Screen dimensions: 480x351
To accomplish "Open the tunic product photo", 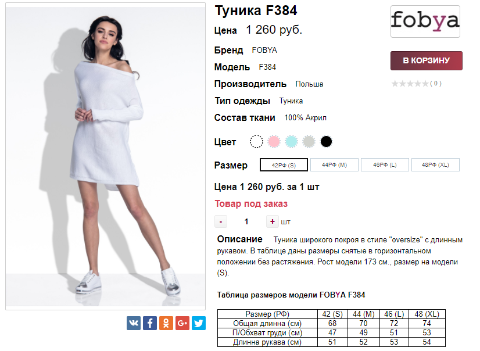I will coord(106,156).
